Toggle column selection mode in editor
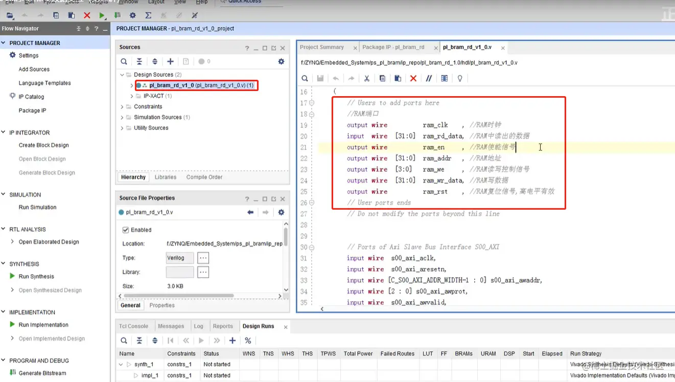The width and height of the screenshot is (675, 382). tap(444, 78)
